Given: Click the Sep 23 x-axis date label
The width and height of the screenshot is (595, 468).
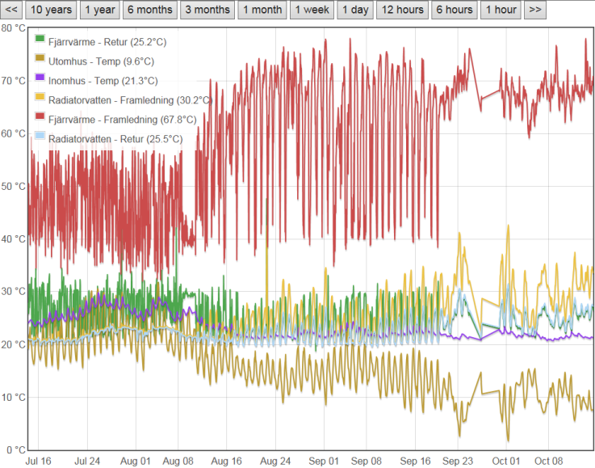Looking at the screenshot, I should click(x=459, y=460).
